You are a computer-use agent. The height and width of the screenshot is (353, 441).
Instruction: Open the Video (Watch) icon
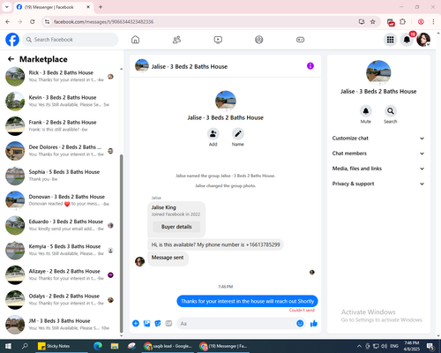click(x=218, y=40)
